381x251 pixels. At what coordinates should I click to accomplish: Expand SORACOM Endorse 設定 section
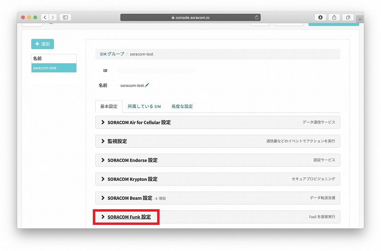[x=218, y=160]
